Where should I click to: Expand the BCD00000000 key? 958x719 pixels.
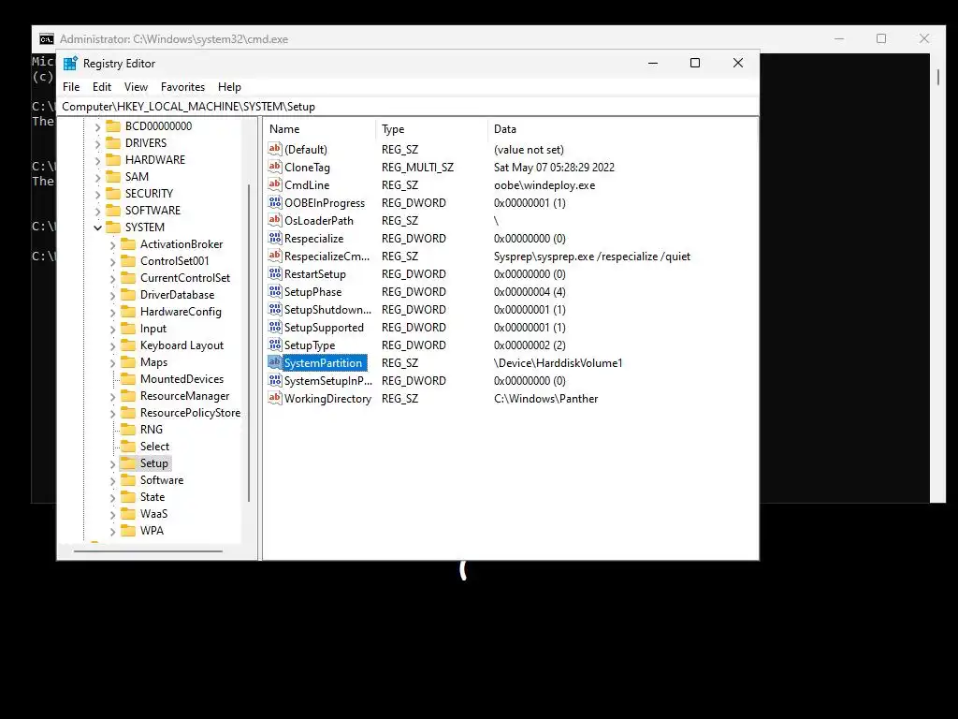pos(97,126)
